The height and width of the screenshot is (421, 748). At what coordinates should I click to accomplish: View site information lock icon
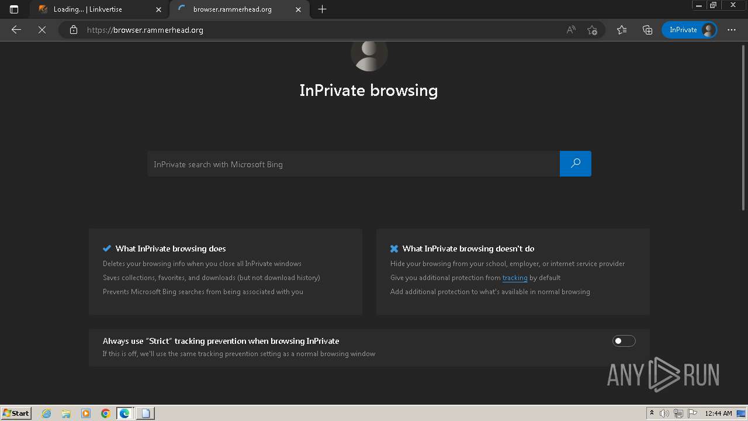(74, 30)
